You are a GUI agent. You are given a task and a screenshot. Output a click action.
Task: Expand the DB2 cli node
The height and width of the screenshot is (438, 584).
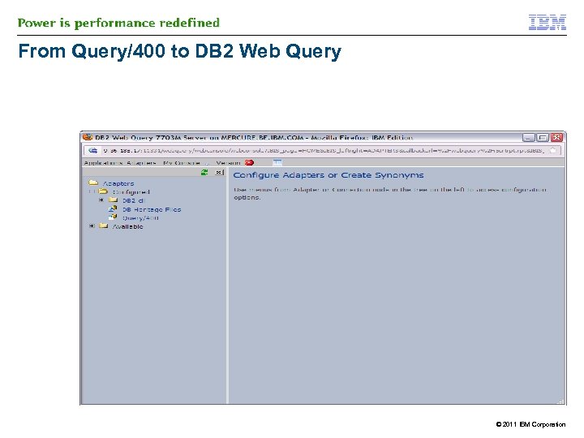pyautogui.click(x=101, y=200)
